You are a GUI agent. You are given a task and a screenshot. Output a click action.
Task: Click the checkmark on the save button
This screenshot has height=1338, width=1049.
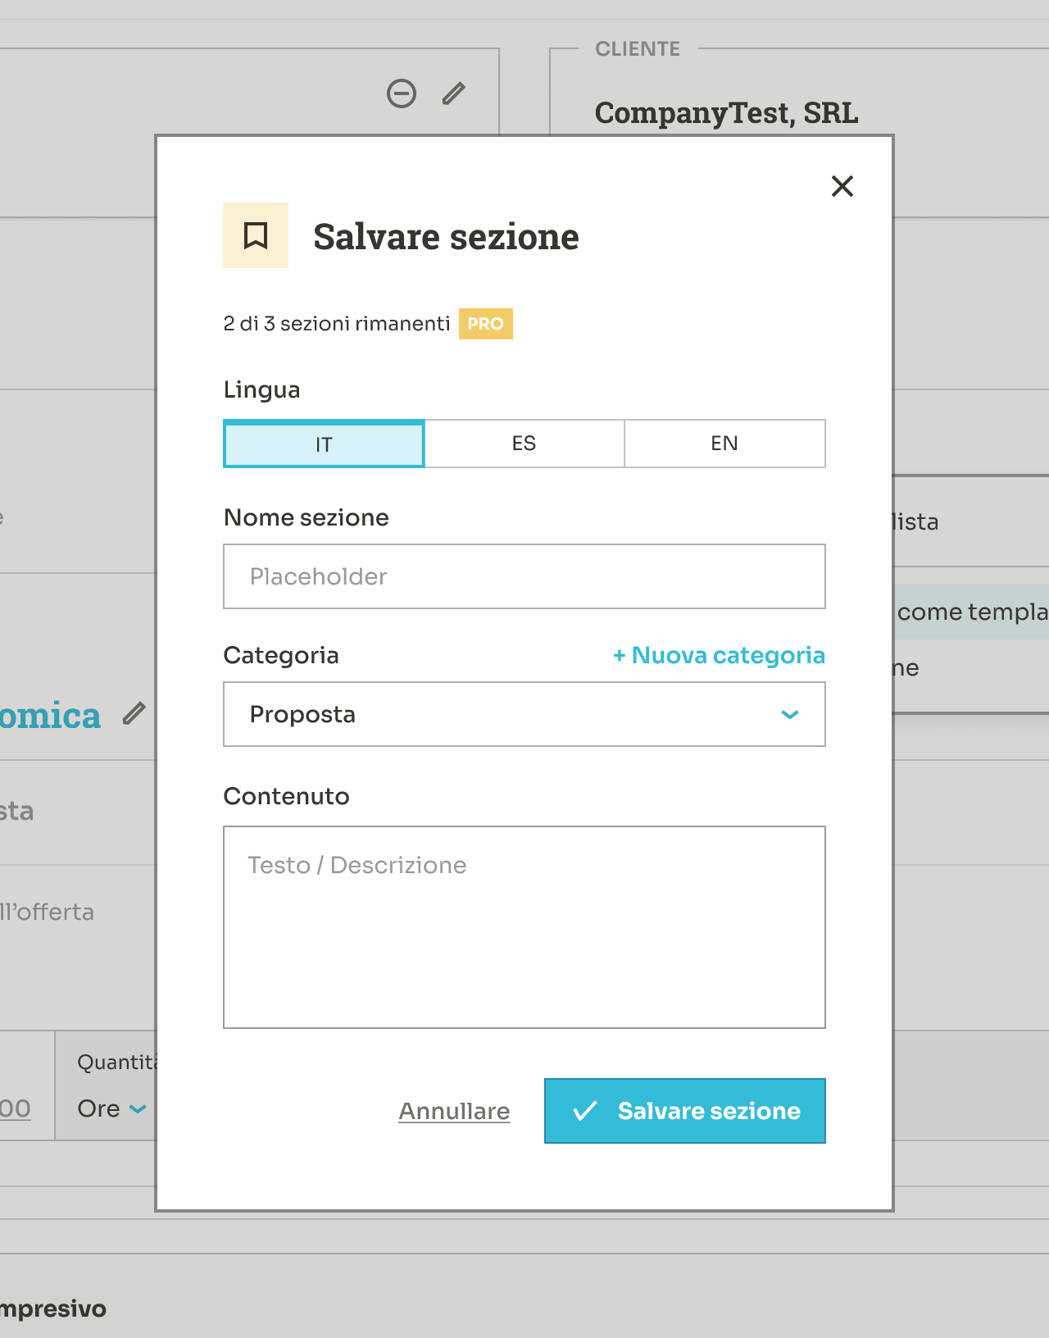point(584,1111)
